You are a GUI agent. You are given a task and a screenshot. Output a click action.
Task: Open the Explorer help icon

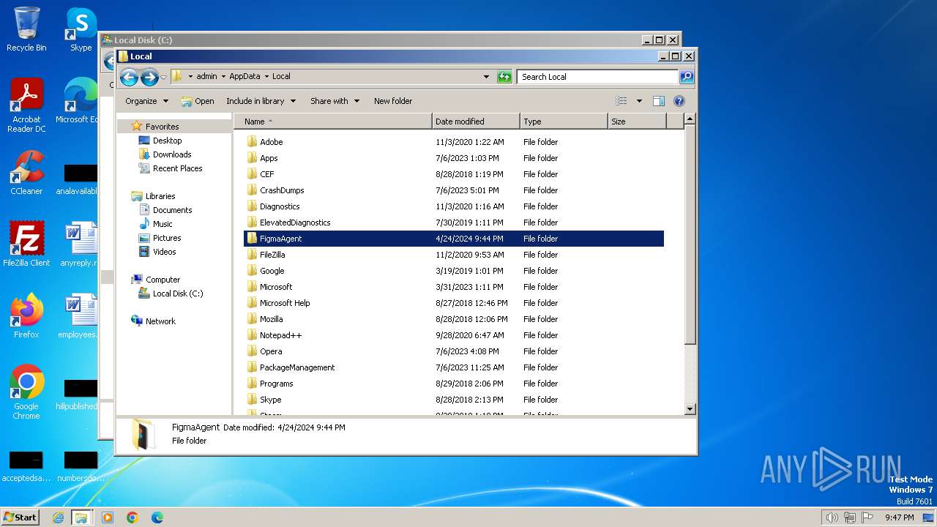pos(679,101)
